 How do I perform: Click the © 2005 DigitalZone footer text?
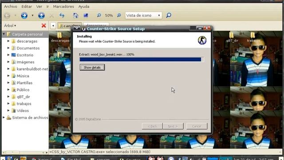[x=88, y=120]
